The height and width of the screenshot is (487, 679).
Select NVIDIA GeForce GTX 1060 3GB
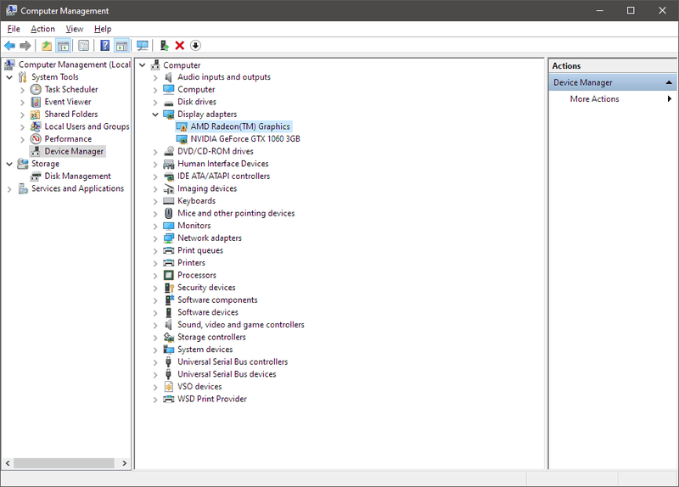click(245, 139)
